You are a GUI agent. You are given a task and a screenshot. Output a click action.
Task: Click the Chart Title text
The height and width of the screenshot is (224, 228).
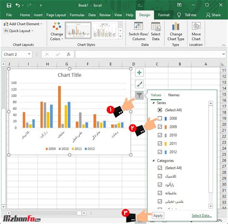69,75
